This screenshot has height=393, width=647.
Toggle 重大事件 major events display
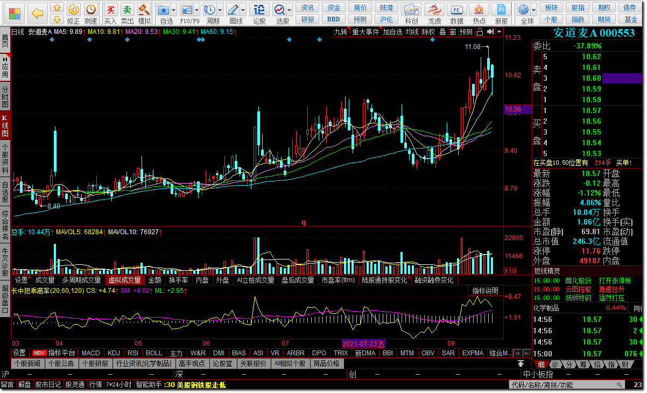pos(366,32)
